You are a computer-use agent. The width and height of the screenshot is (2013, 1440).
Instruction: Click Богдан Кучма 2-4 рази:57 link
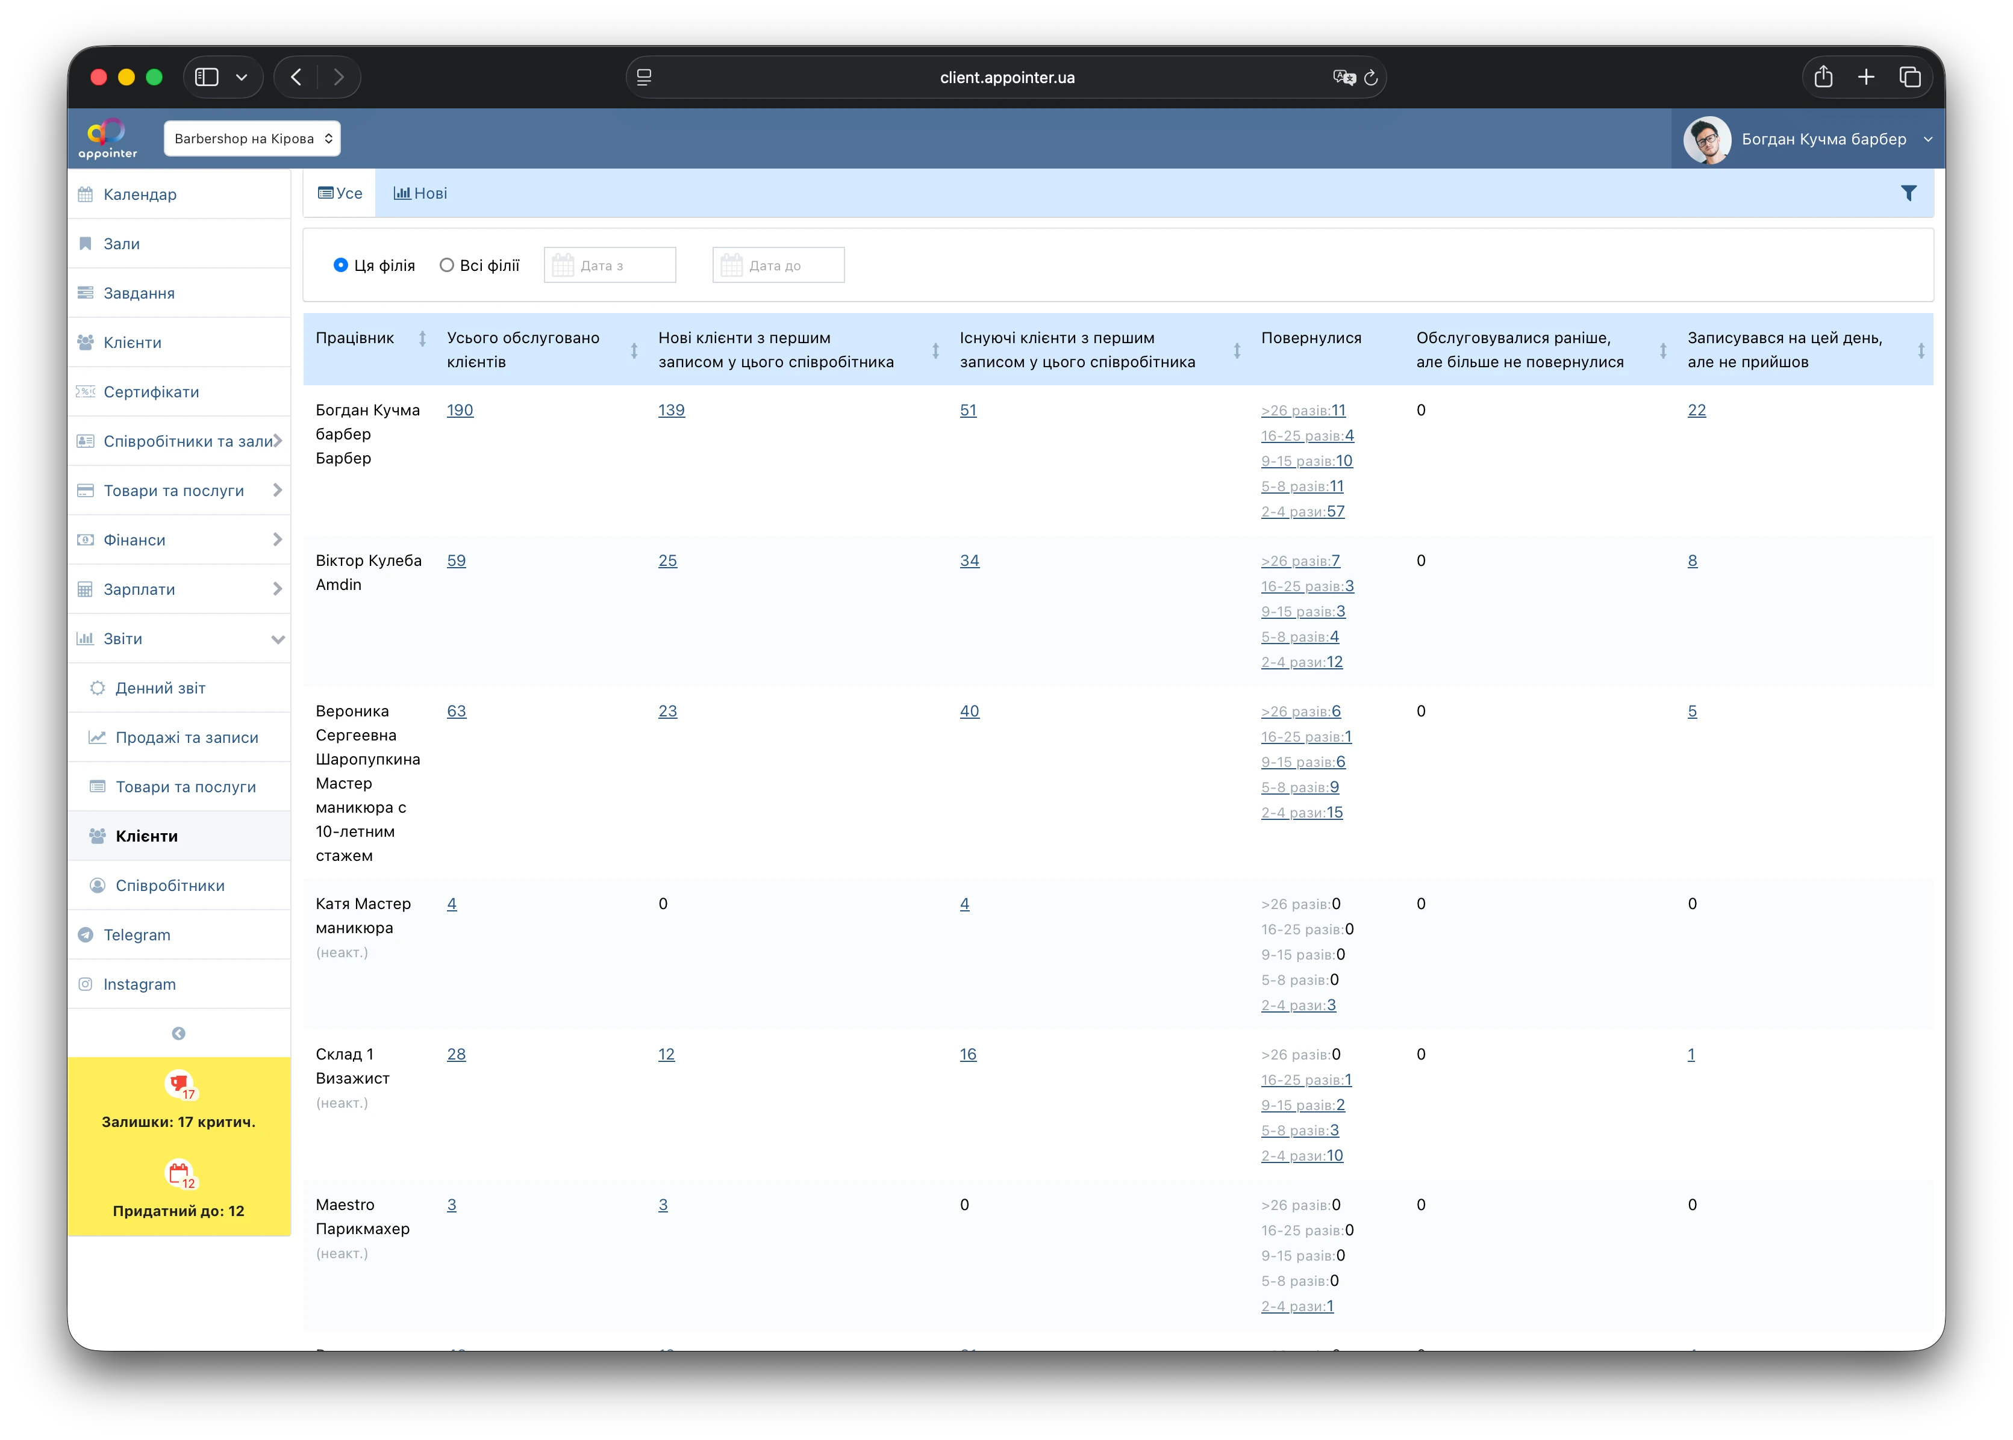click(x=1302, y=512)
